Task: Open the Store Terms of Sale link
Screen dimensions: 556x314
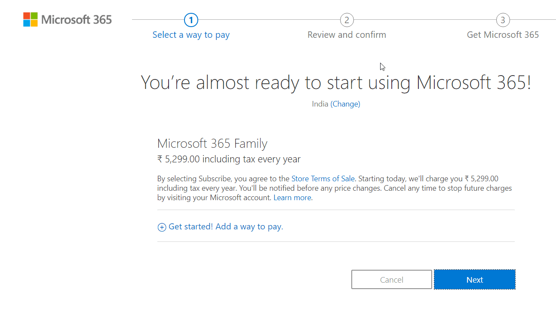Action: [x=323, y=179]
